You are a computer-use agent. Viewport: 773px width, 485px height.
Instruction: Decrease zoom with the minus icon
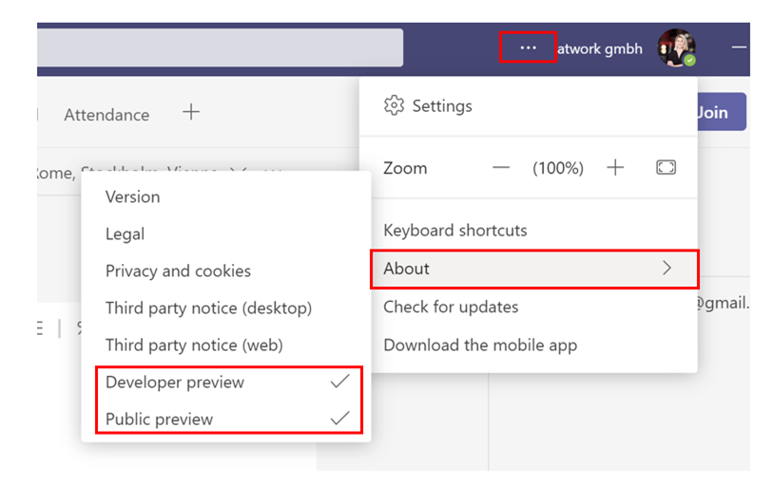(501, 168)
